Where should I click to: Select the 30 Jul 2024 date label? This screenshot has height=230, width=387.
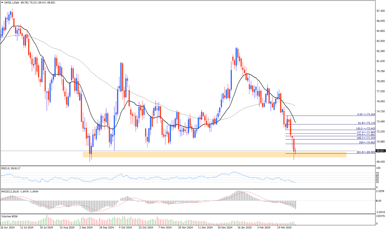[46, 227]
